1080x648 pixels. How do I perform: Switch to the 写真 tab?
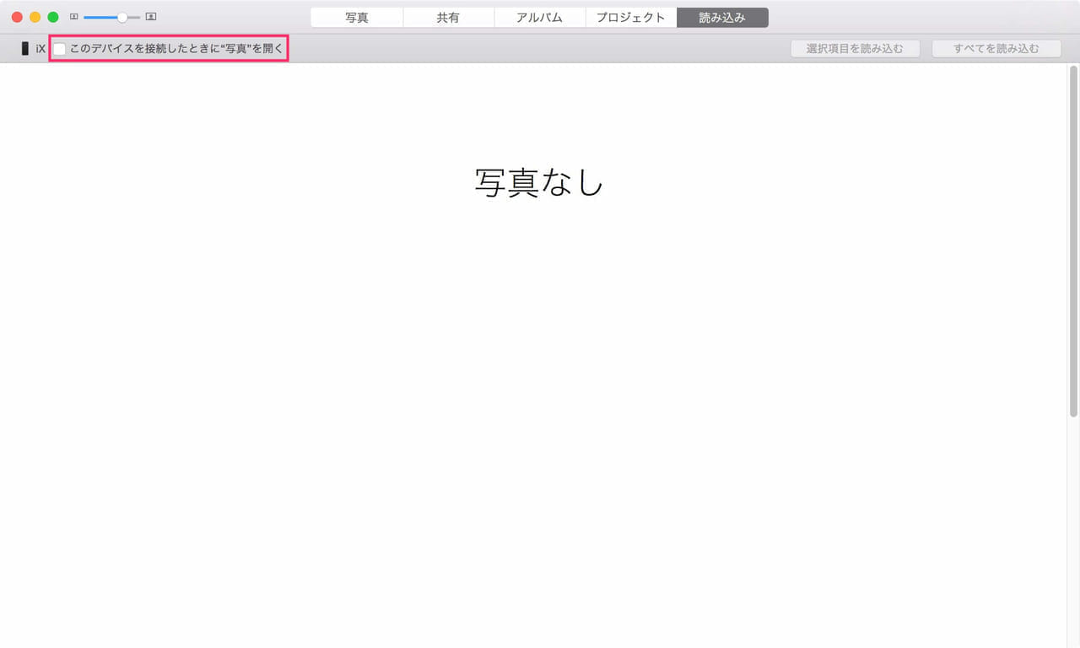[x=357, y=18]
